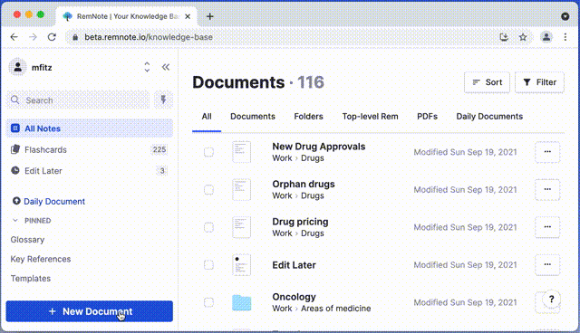Open Edit Later in the sidebar

click(x=90, y=170)
